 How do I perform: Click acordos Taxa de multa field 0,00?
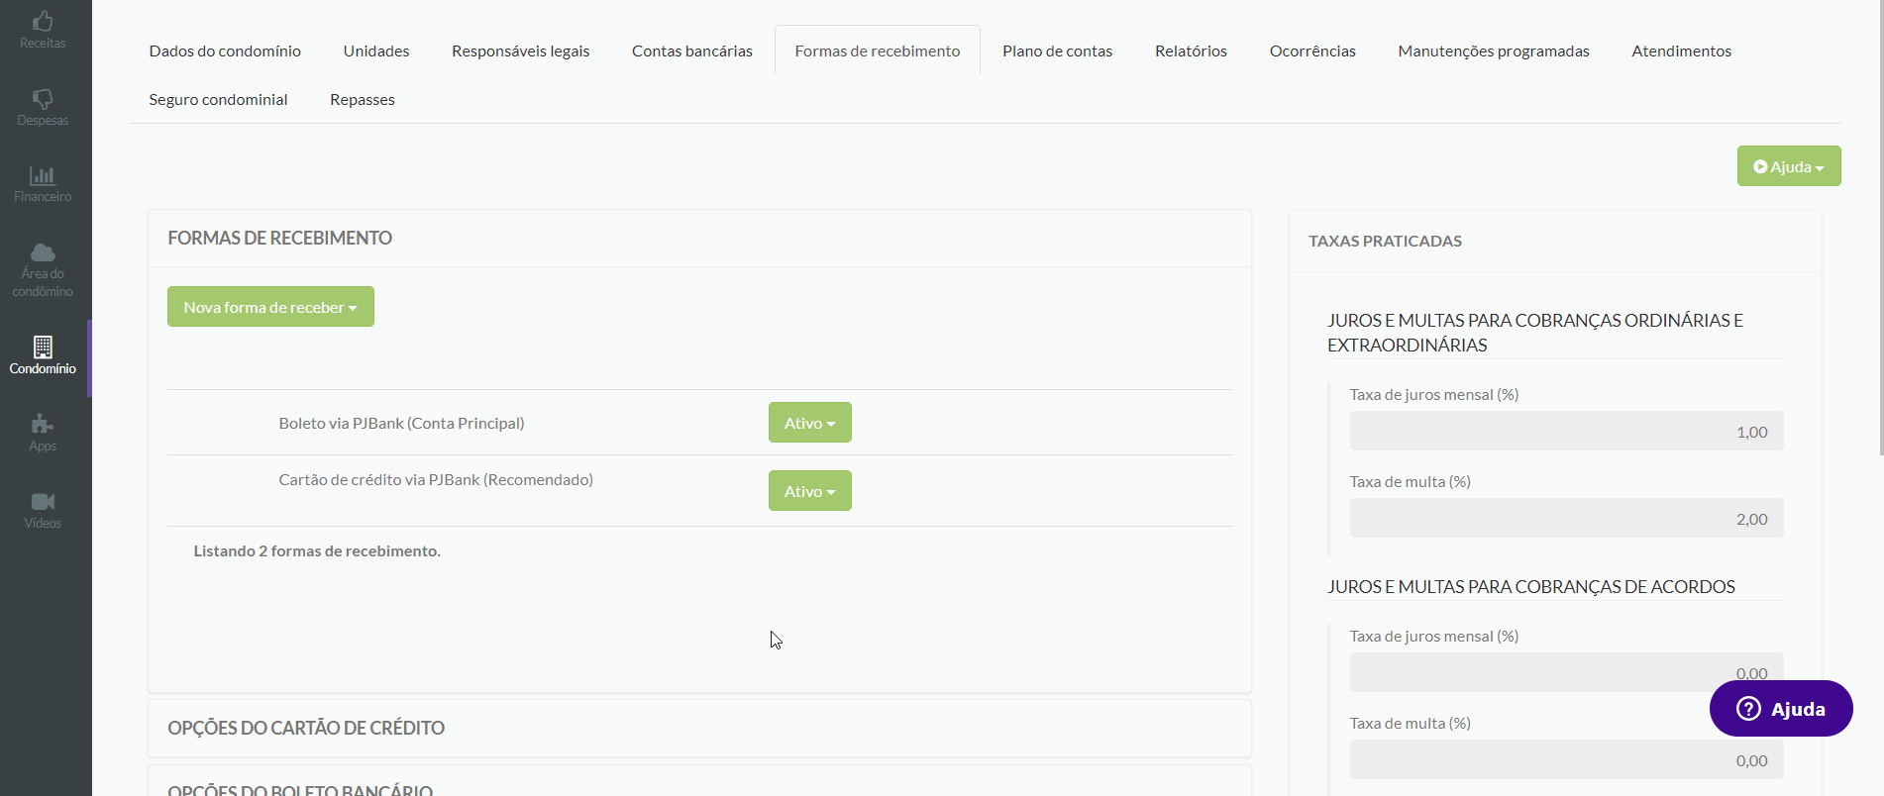coord(1566,760)
